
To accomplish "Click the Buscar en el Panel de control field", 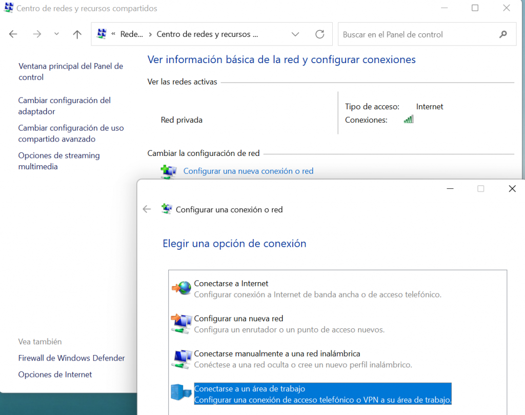I will pos(418,34).
